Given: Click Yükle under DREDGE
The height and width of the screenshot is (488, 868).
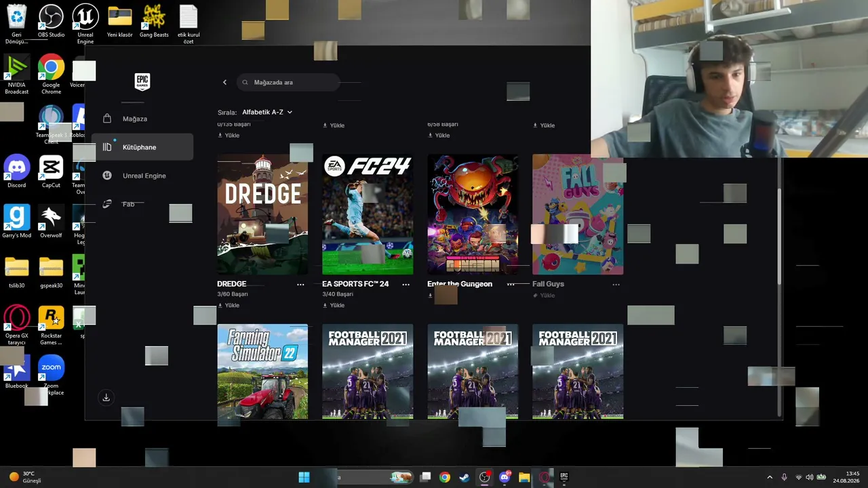Looking at the screenshot, I should point(229,305).
